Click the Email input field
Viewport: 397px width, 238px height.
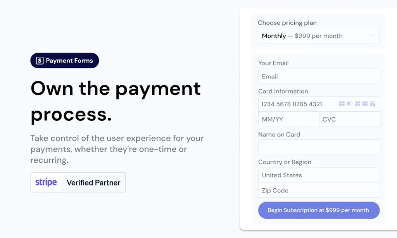click(319, 76)
